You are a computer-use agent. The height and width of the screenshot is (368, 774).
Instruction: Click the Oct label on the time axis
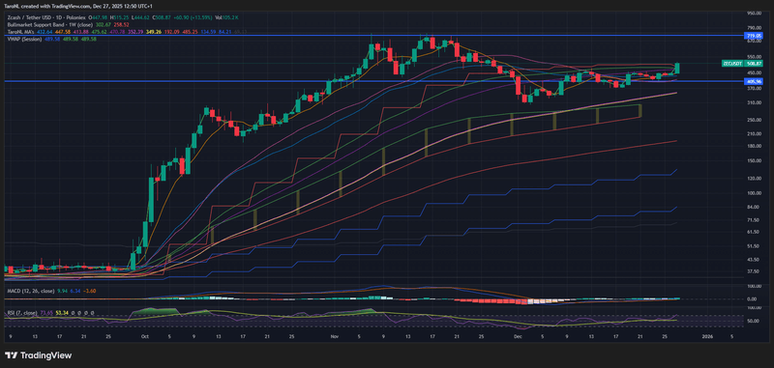(144, 337)
